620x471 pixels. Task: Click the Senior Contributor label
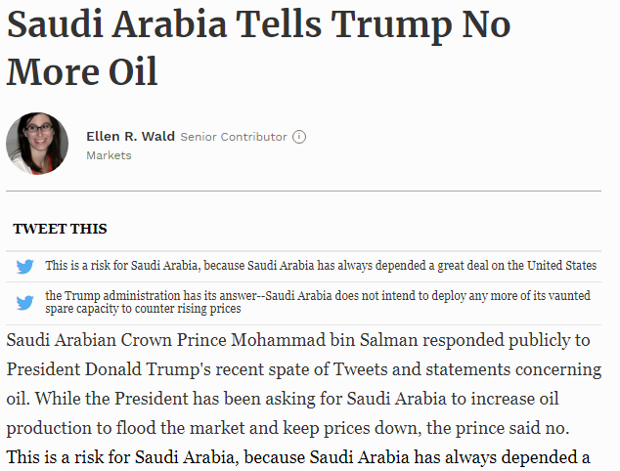tap(234, 137)
